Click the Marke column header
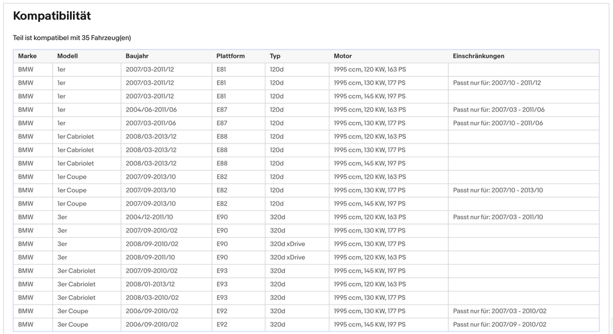The image size is (613, 334). click(28, 56)
